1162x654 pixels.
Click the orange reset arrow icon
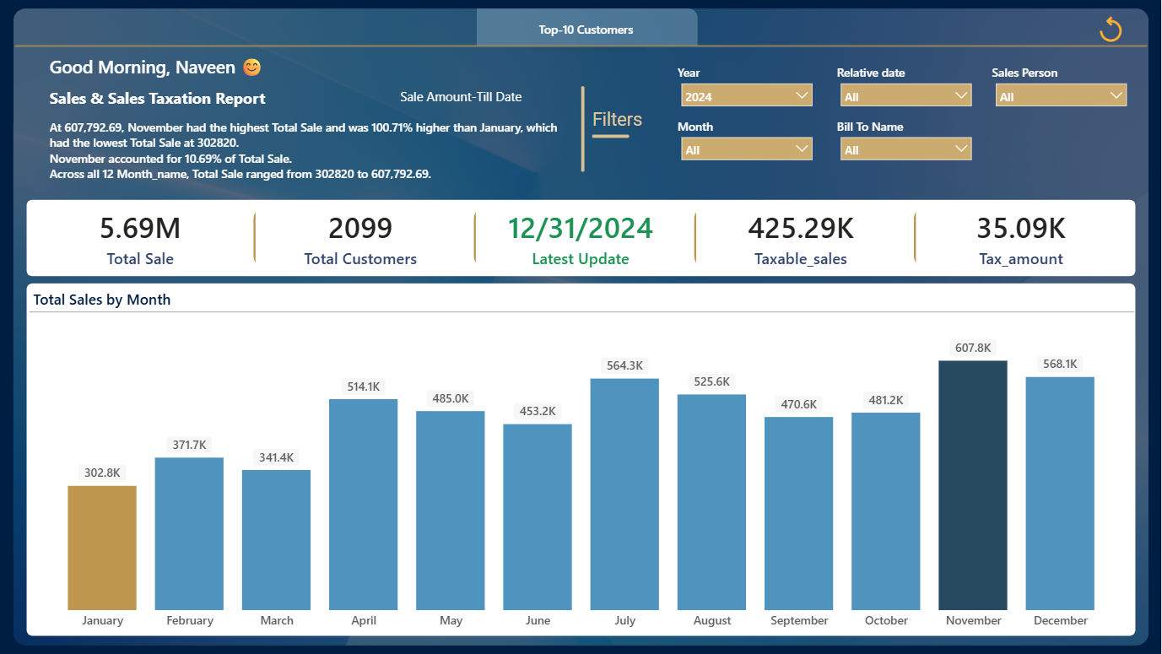1111,29
